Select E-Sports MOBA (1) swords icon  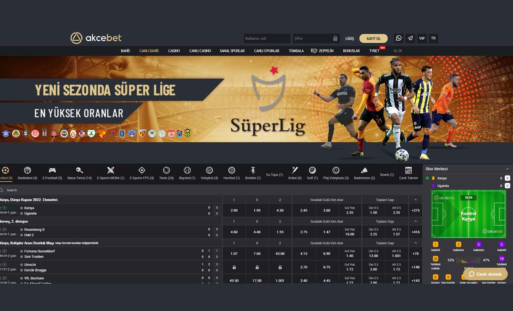(x=111, y=170)
